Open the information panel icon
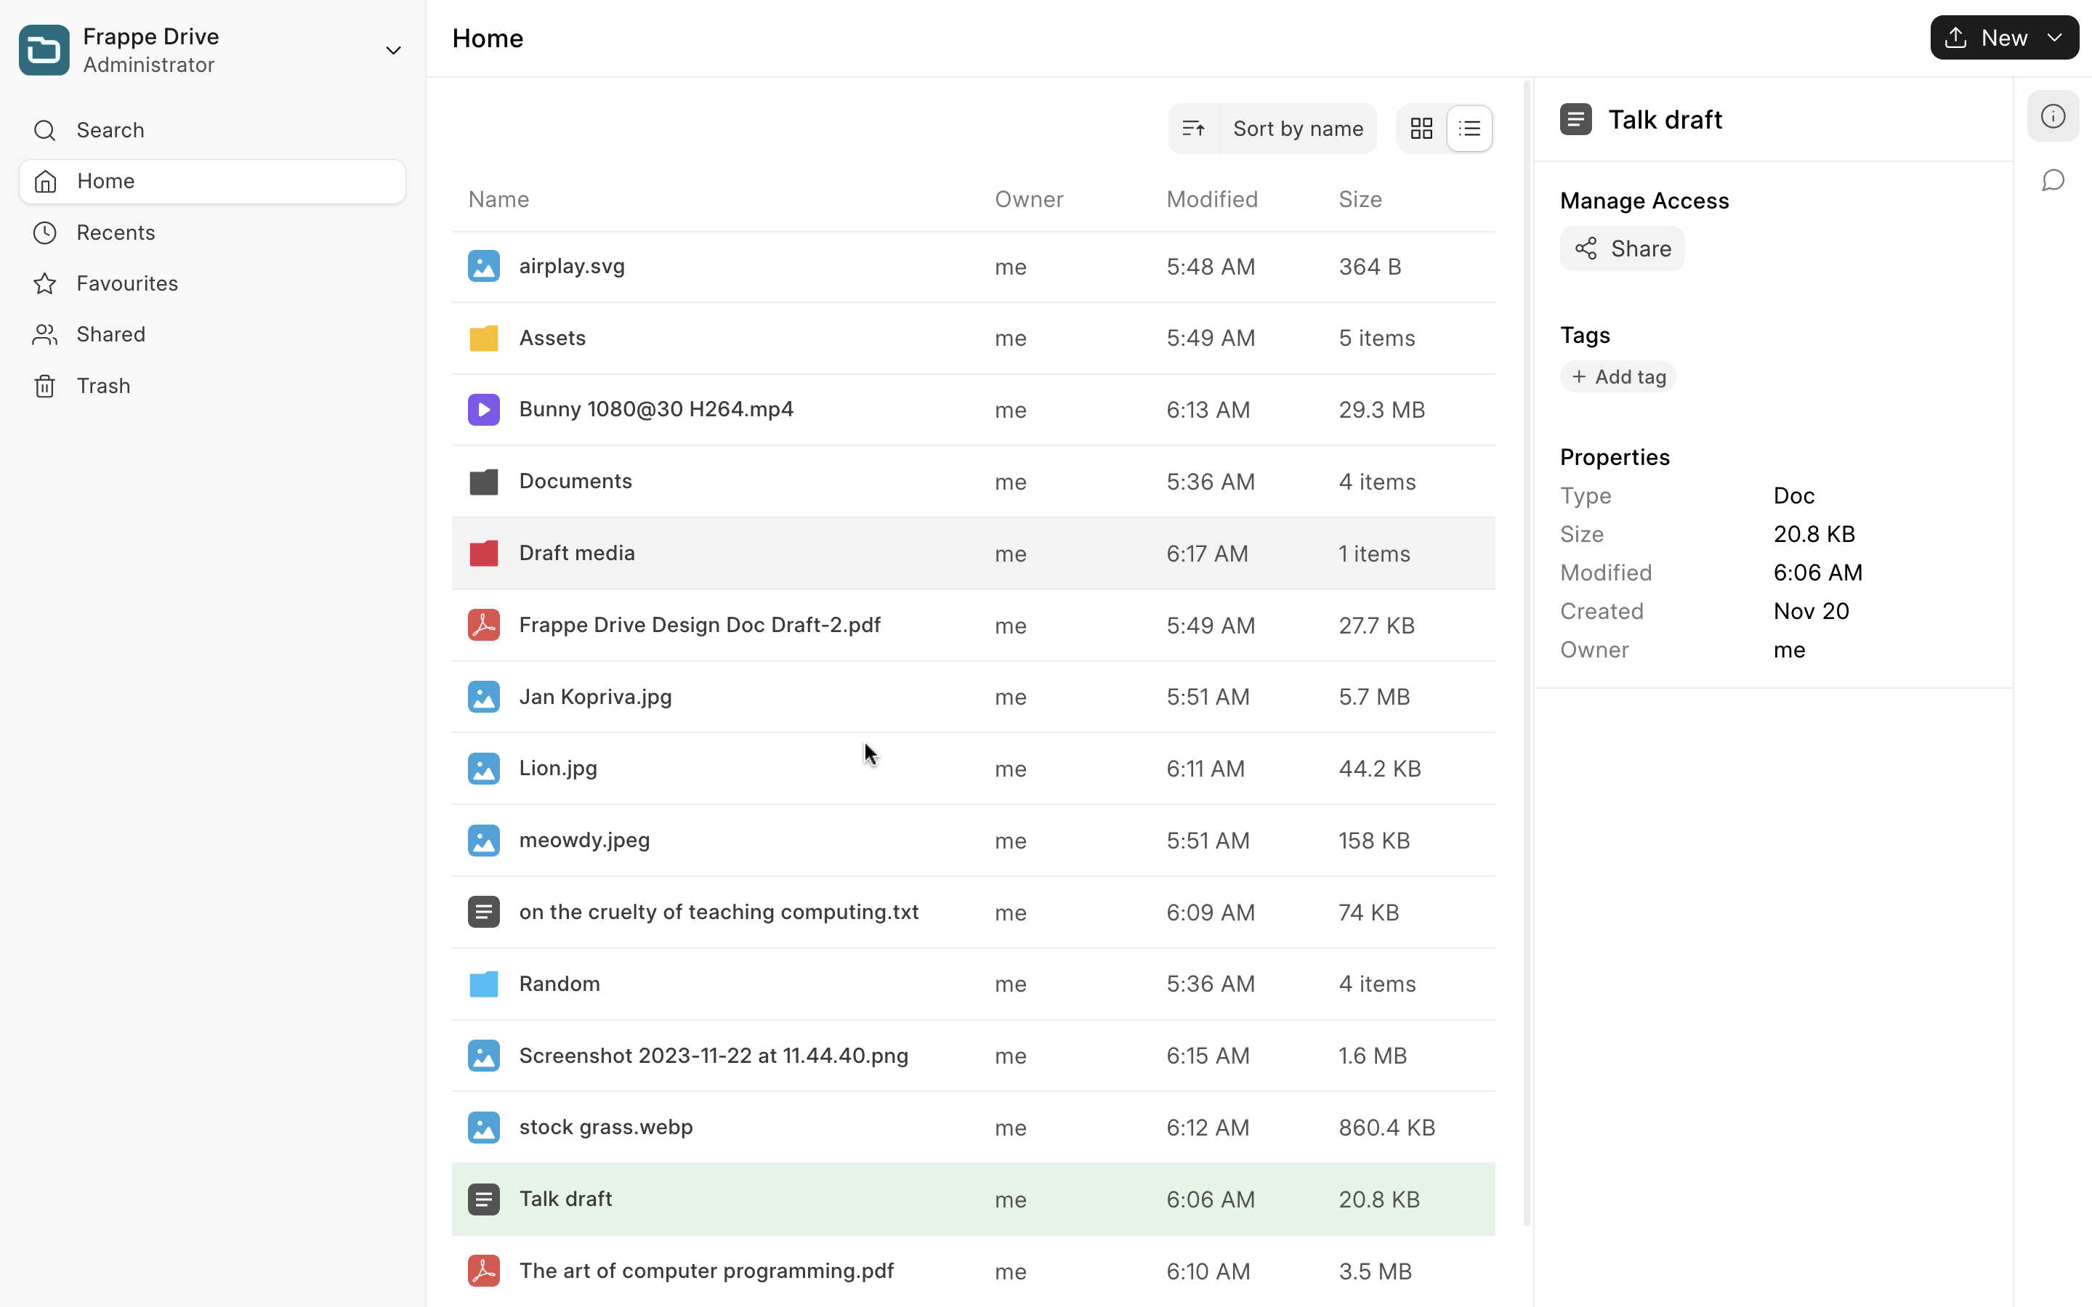The image size is (2092, 1307). click(2052, 117)
